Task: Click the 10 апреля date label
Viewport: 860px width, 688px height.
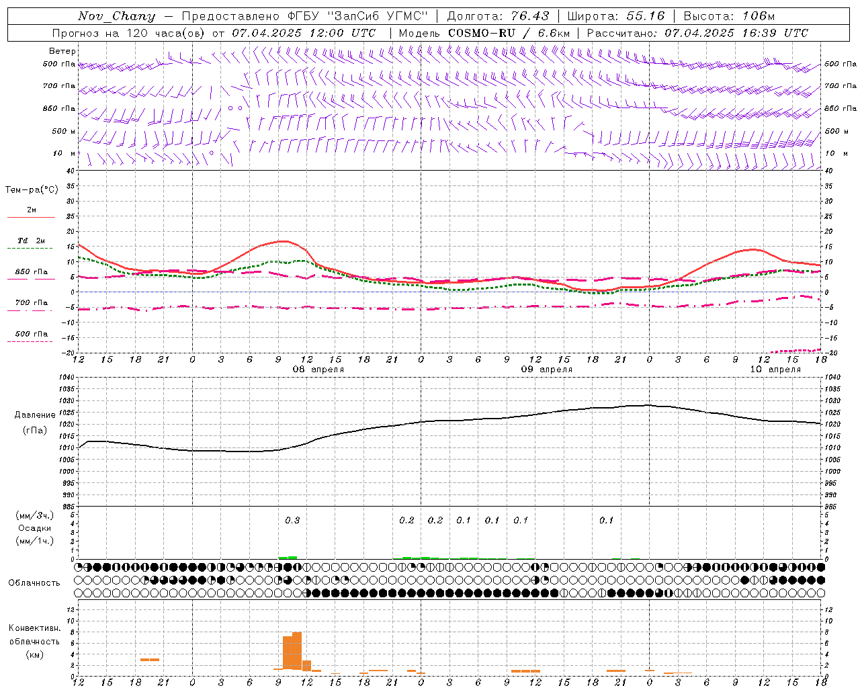Action: pyautogui.click(x=775, y=370)
